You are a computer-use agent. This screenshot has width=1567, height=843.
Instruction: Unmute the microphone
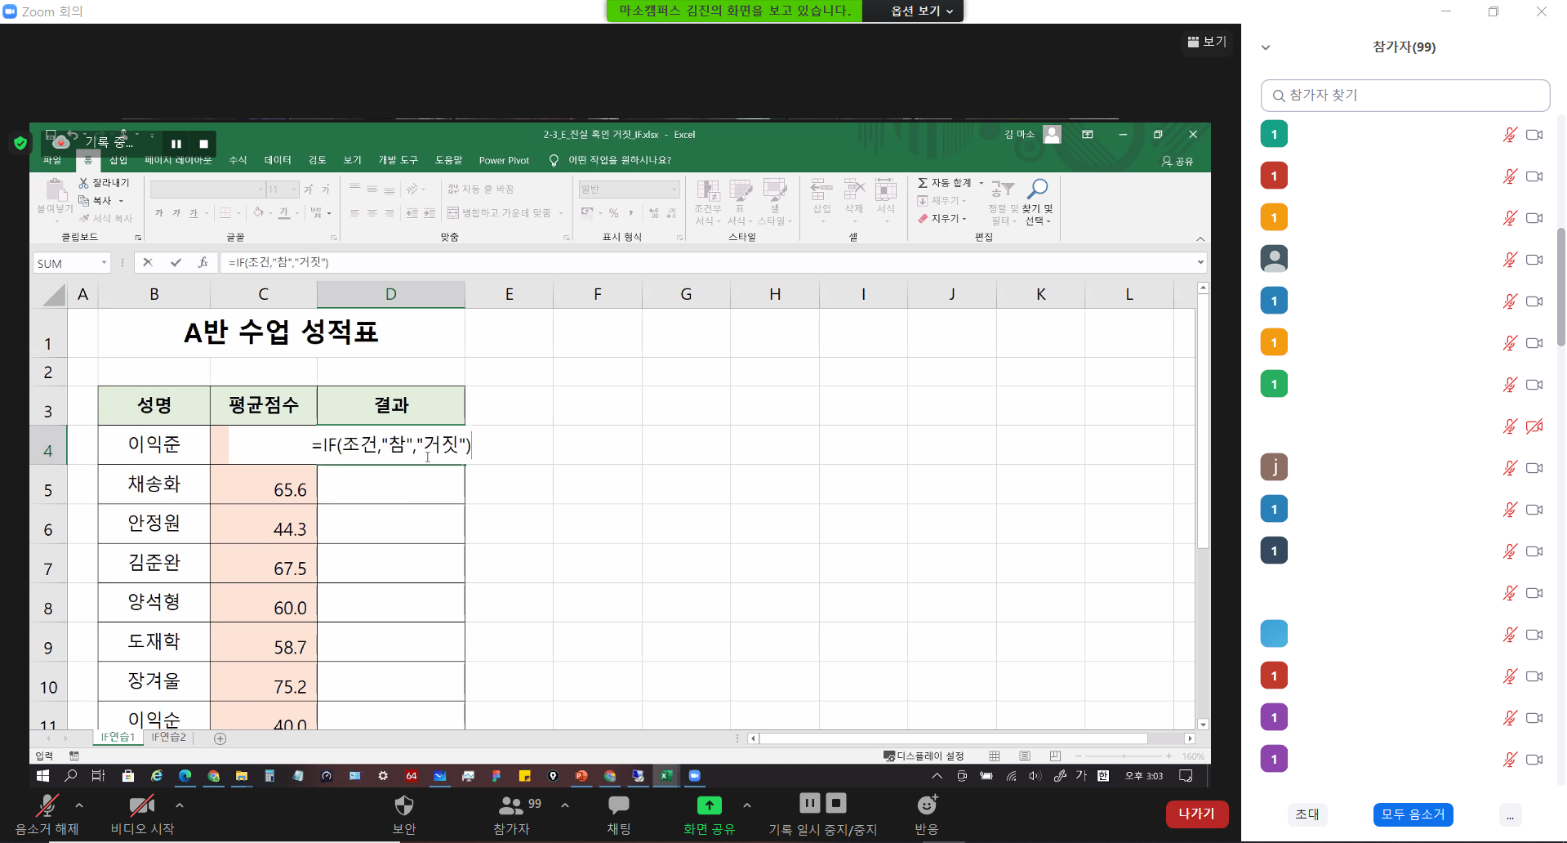(x=47, y=806)
